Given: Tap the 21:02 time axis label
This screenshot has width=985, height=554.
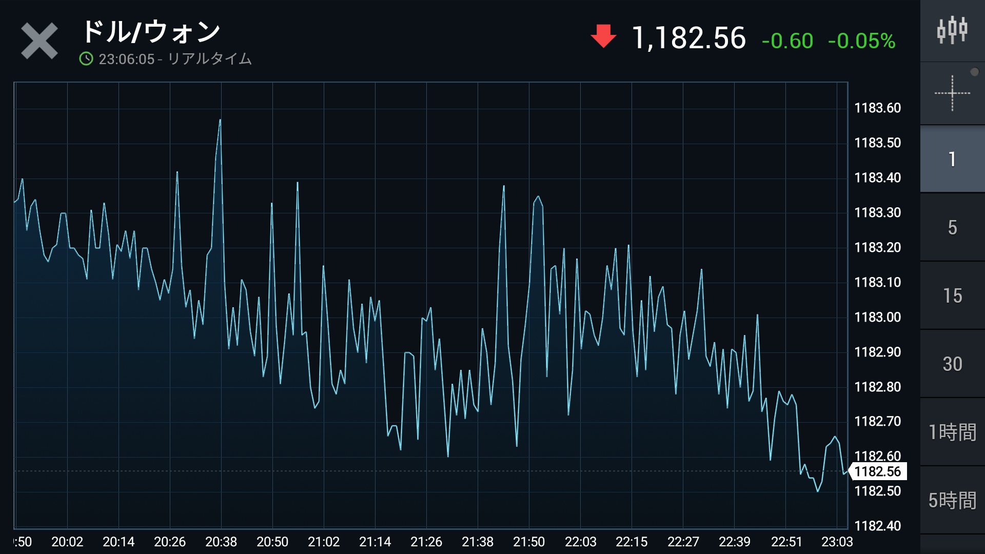Looking at the screenshot, I should point(324,542).
